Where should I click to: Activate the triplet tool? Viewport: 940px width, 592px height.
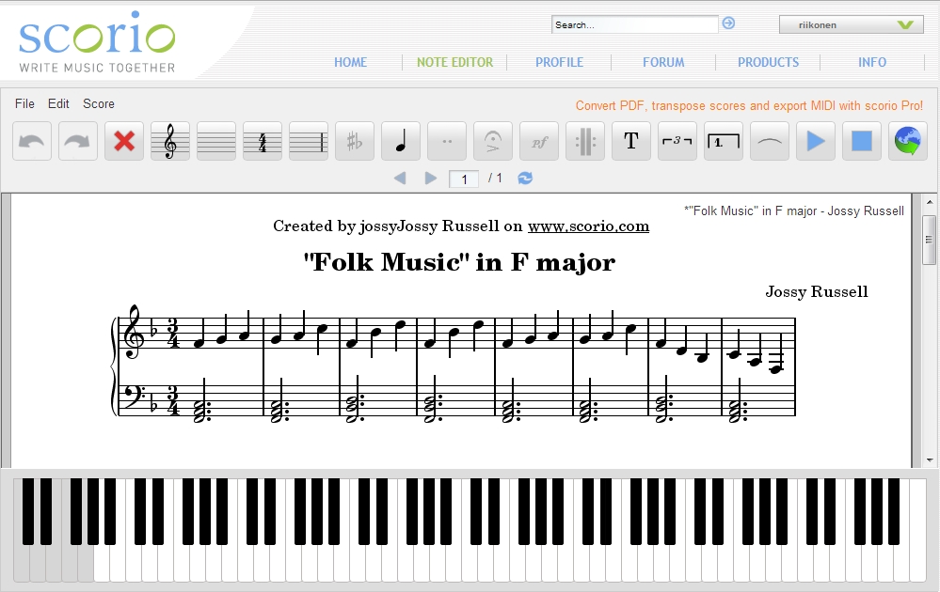click(677, 141)
